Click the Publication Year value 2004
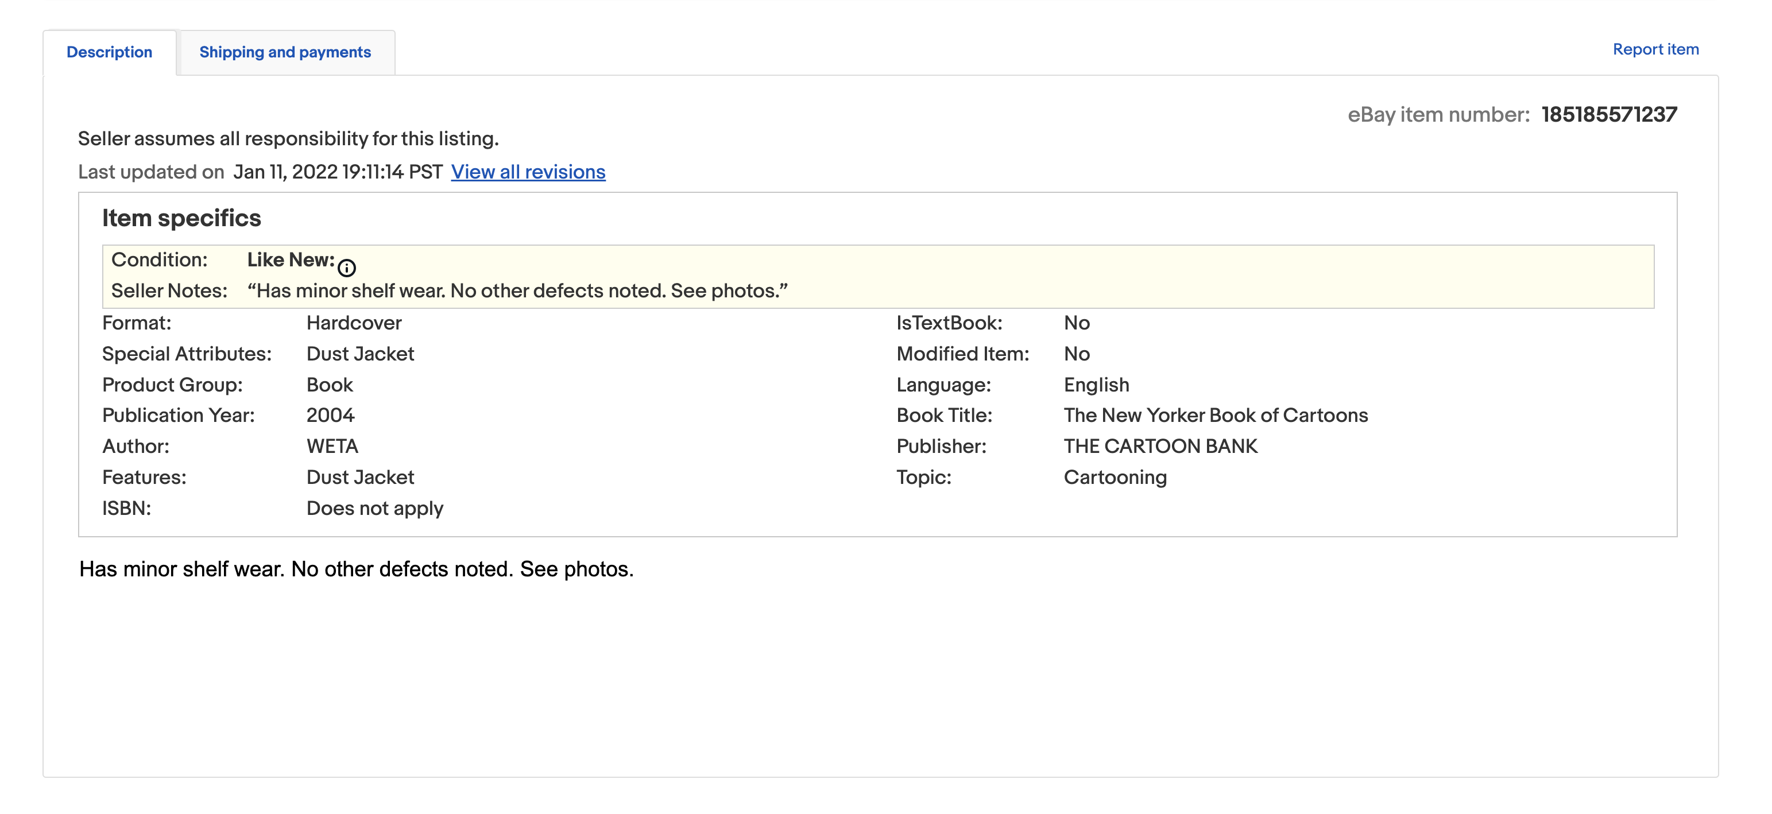The height and width of the screenshot is (814, 1772). click(x=330, y=415)
